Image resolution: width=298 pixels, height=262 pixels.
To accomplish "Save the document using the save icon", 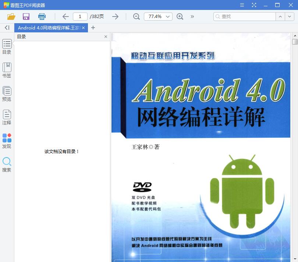I will tap(26, 17).
